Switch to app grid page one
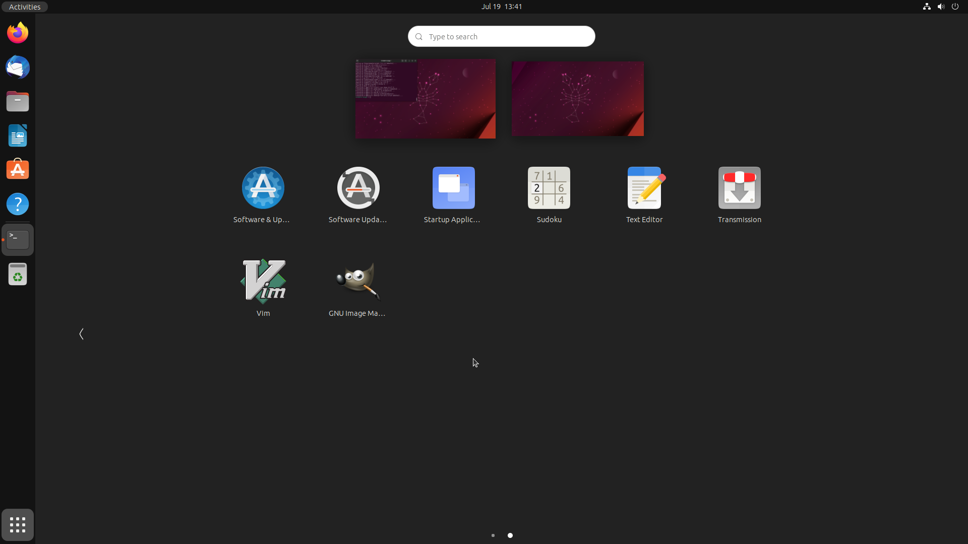The height and width of the screenshot is (544, 968). [493, 535]
